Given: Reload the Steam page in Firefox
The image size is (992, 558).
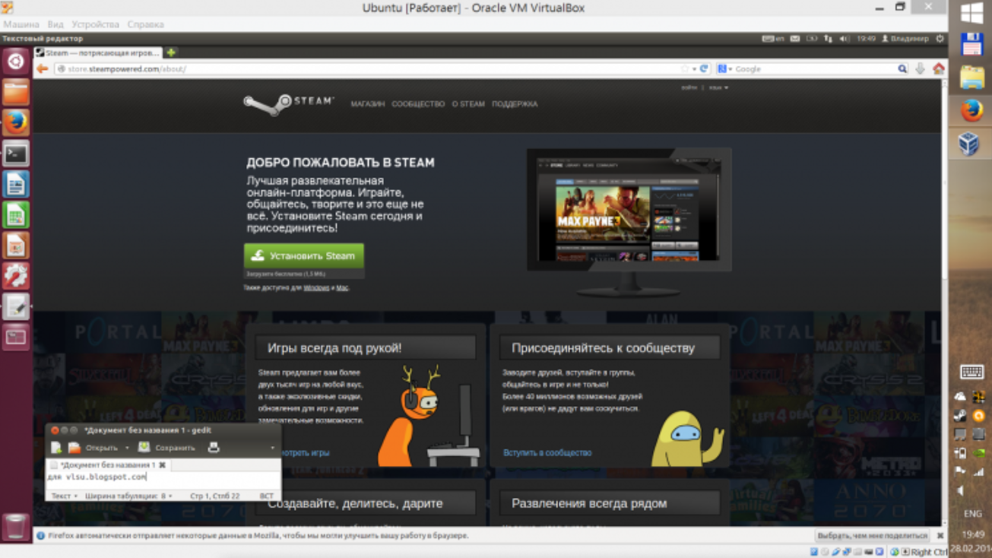Looking at the screenshot, I should point(704,68).
